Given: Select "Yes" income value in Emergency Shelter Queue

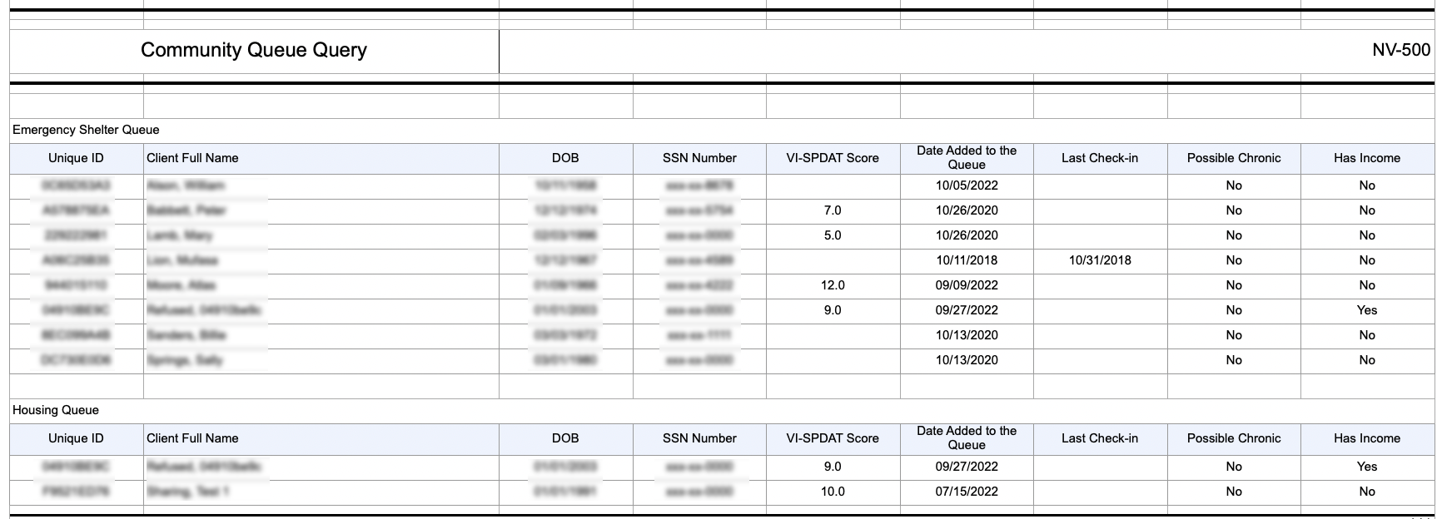Looking at the screenshot, I should (x=1367, y=310).
